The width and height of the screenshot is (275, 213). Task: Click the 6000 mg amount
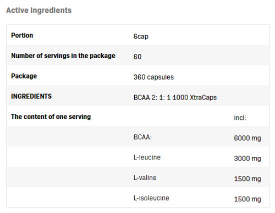click(x=247, y=138)
